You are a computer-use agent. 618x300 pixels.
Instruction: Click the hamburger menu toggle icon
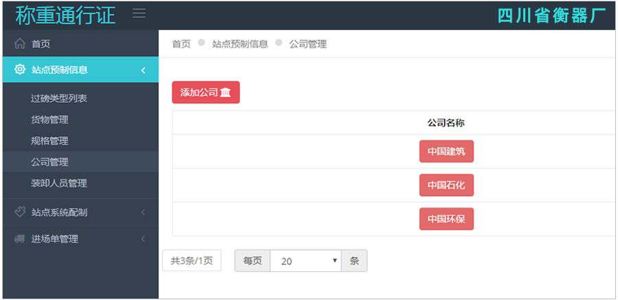[x=139, y=14]
